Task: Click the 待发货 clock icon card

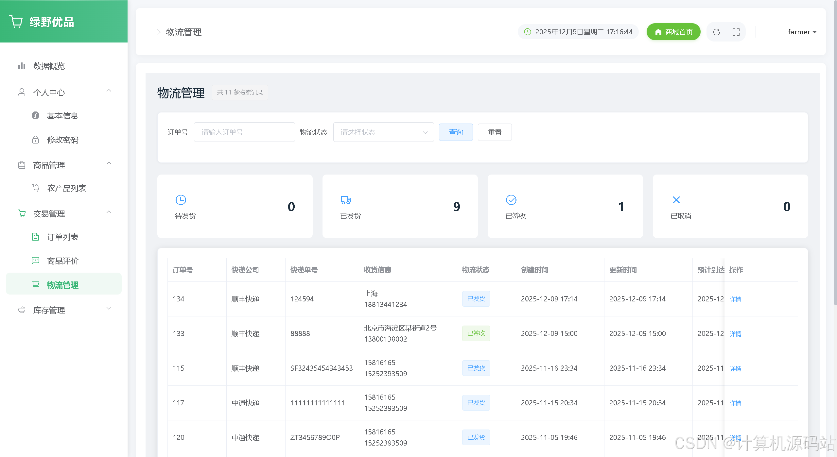Action: point(181,200)
